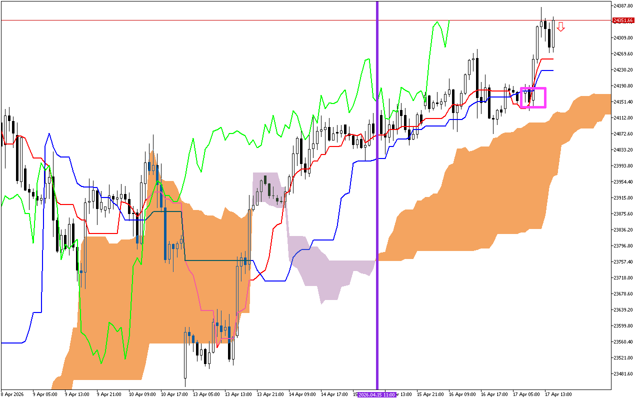Click the 10 Apr 09:00 time axis label
Viewport: 640px width, 400px height.
[x=142, y=394]
